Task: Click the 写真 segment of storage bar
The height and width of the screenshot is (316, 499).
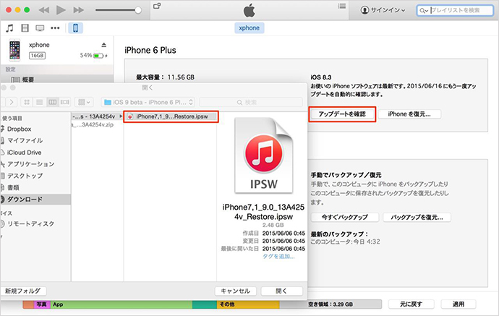Action: coord(41,304)
